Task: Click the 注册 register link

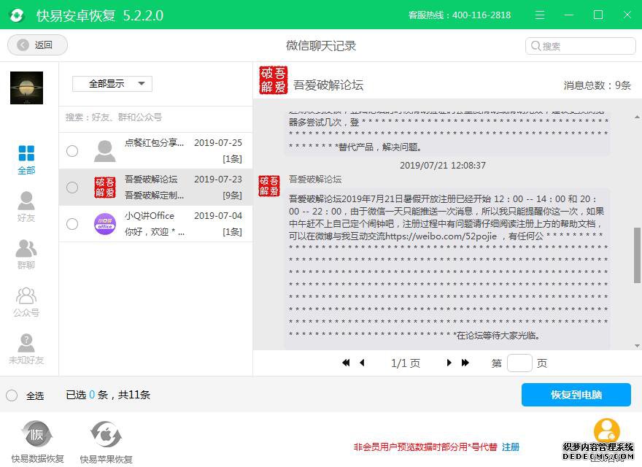Action: tap(511, 447)
